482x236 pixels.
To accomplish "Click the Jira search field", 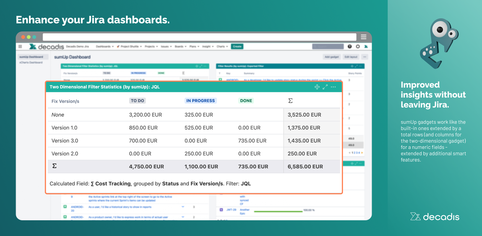I will pos(328,46).
